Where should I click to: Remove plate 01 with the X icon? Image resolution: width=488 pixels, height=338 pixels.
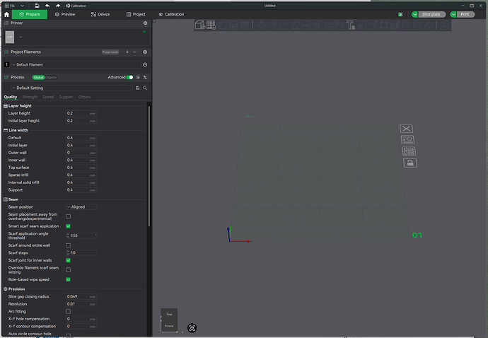pyautogui.click(x=406, y=129)
